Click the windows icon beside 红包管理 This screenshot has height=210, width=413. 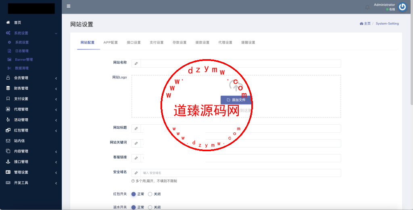coord(8,130)
